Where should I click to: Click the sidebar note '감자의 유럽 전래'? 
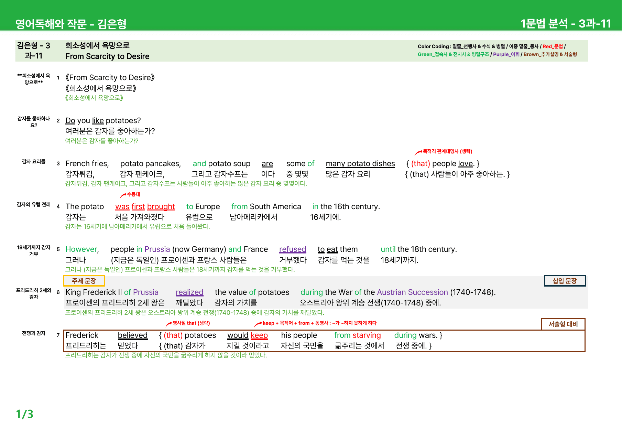click(34, 204)
